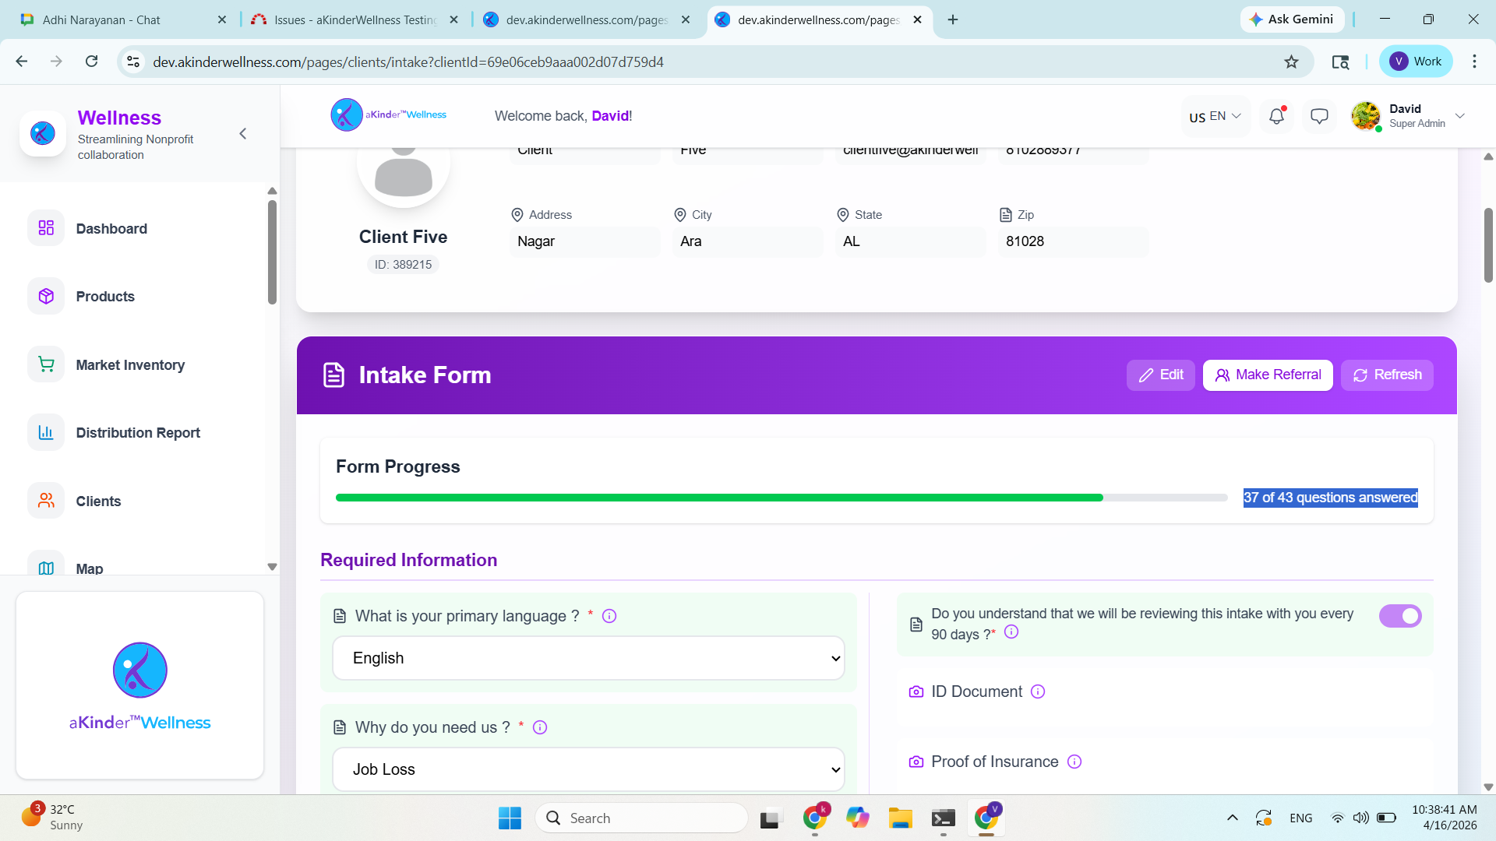Open the chat messages icon
Viewport: 1496px width, 841px height.
coord(1319,117)
